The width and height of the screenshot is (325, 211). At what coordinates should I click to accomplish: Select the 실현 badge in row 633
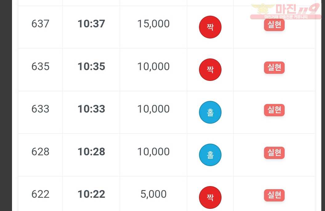(x=274, y=110)
